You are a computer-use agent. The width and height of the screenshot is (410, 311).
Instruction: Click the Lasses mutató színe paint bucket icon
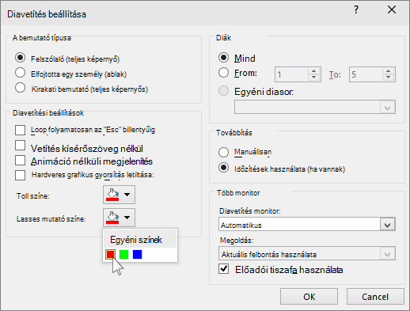click(x=112, y=218)
